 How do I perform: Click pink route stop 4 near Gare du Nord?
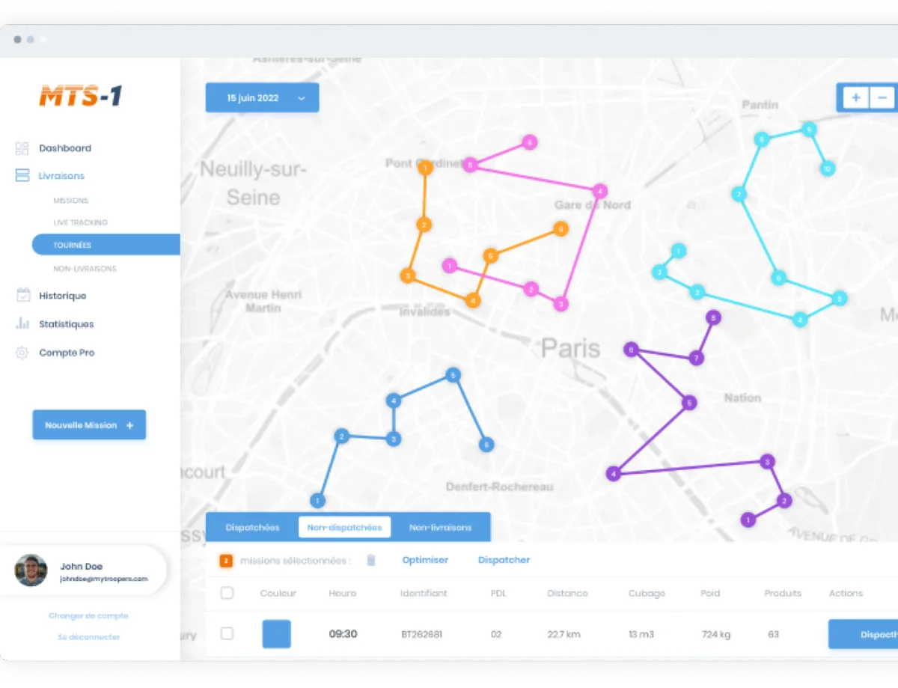pos(599,191)
